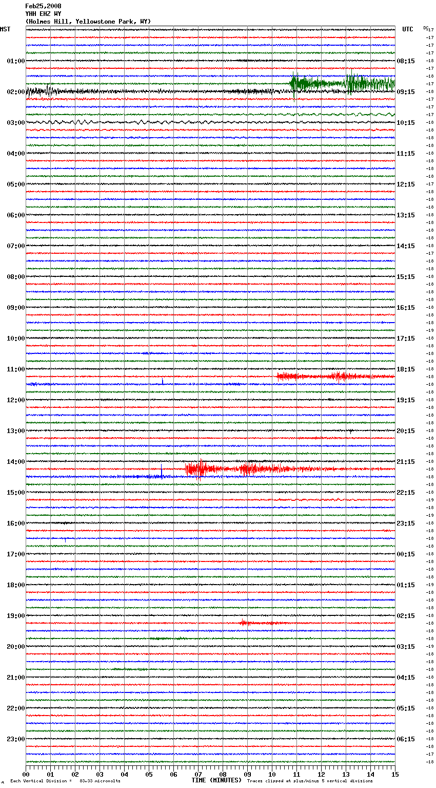Click the 02:15 UTC time label
The width and height of the screenshot is (436, 788).
[x=406, y=616]
